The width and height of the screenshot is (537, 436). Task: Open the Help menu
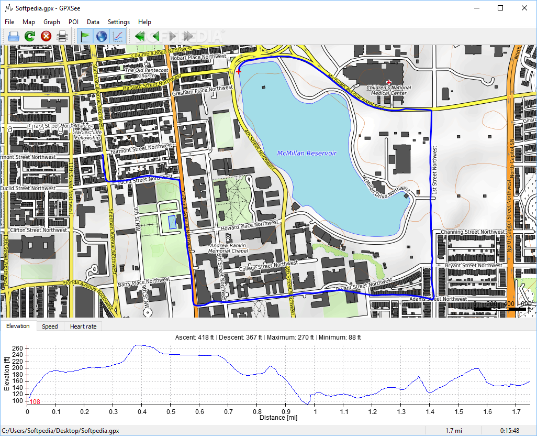(x=144, y=22)
